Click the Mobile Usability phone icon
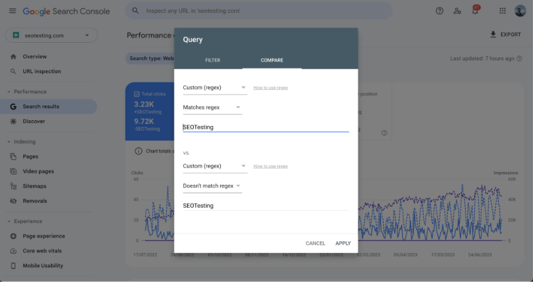 tap(13, 266)
